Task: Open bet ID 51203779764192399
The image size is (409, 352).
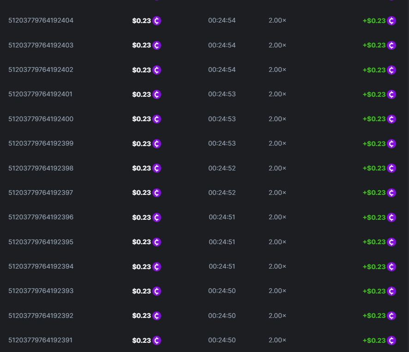Action: (41, 143)
